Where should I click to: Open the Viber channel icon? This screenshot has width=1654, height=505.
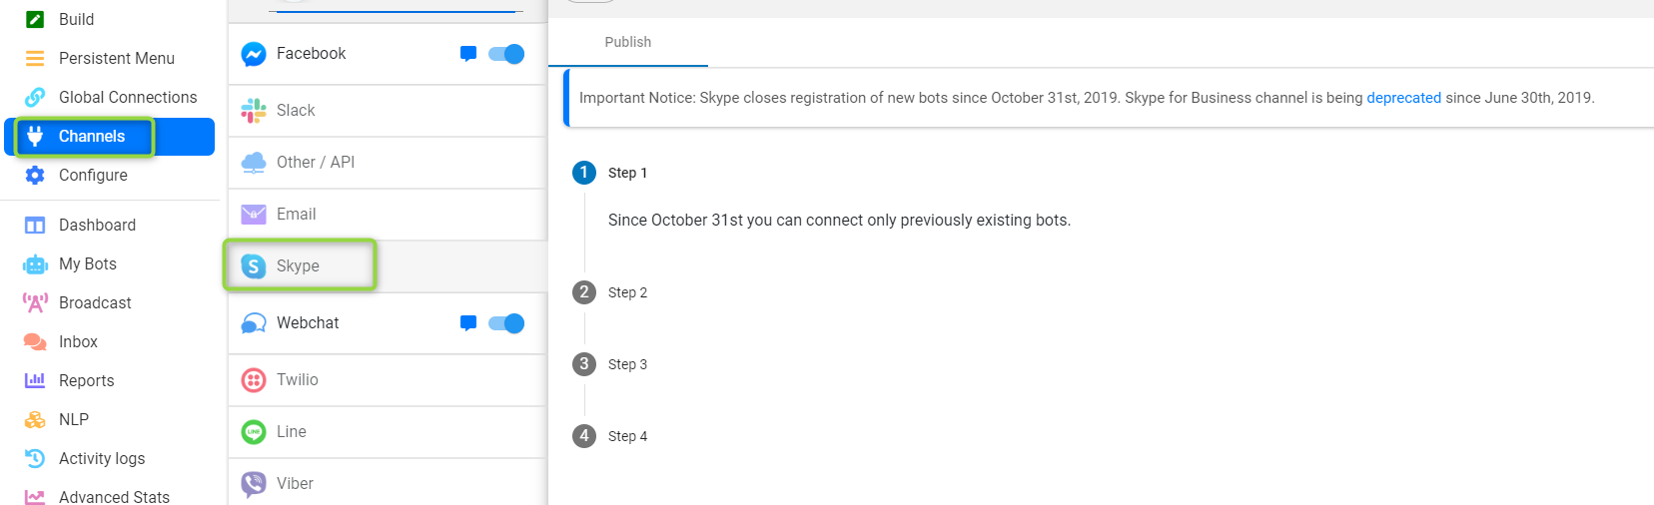pos(254,484)
